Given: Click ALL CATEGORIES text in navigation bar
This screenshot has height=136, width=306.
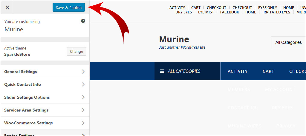Looking at the screenshot, I should tap(184, 71).
